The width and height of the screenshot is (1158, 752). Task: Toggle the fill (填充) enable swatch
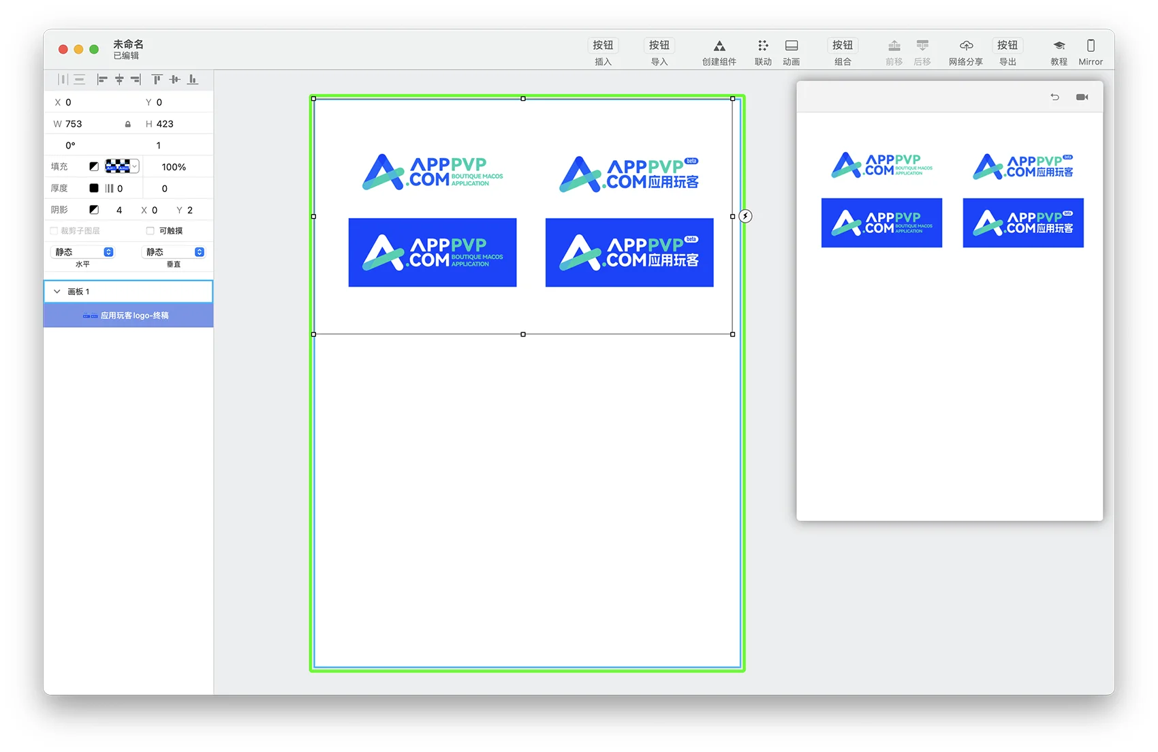(94, 166)
